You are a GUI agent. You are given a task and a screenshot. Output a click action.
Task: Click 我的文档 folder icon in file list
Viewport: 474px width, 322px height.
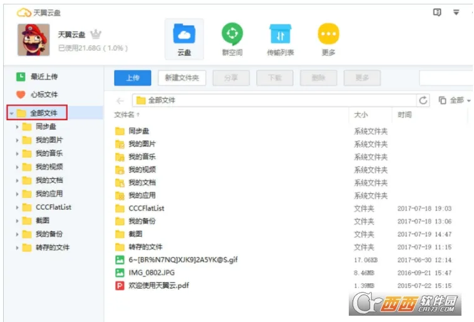pos(120,183)
